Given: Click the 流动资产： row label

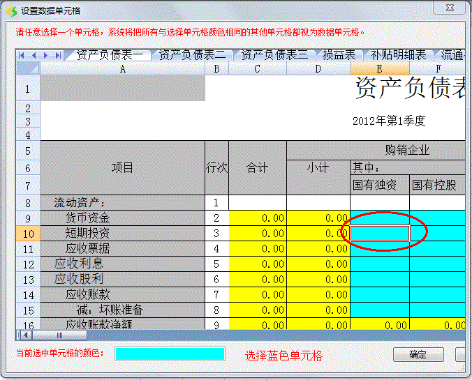Looking at the screenshot, I should 122,203.
